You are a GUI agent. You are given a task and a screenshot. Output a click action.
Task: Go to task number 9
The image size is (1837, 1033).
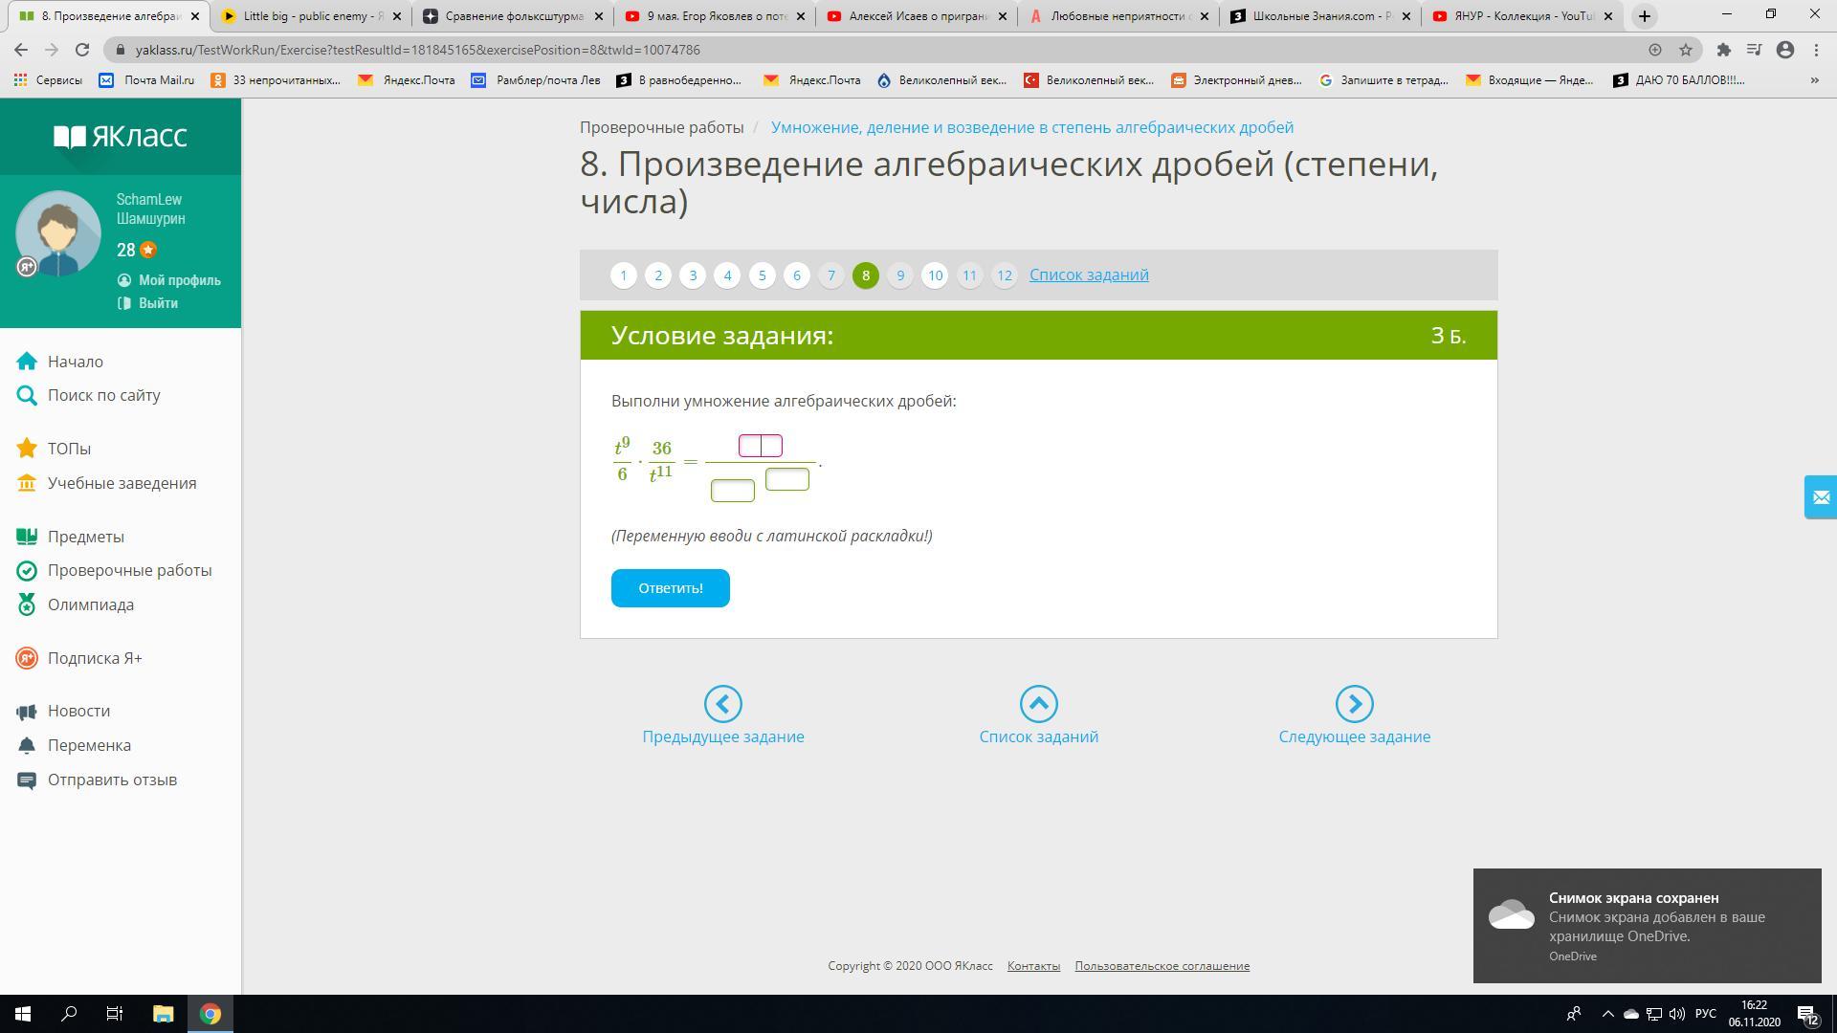coord(899,275)
